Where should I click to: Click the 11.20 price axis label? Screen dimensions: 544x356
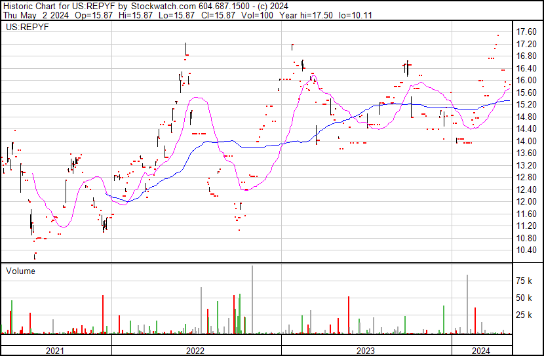point(526,226)
